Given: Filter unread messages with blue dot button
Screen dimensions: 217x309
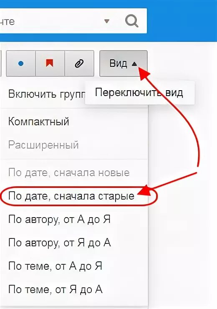Looking at the screenshot, I should (x=21, y=63).
